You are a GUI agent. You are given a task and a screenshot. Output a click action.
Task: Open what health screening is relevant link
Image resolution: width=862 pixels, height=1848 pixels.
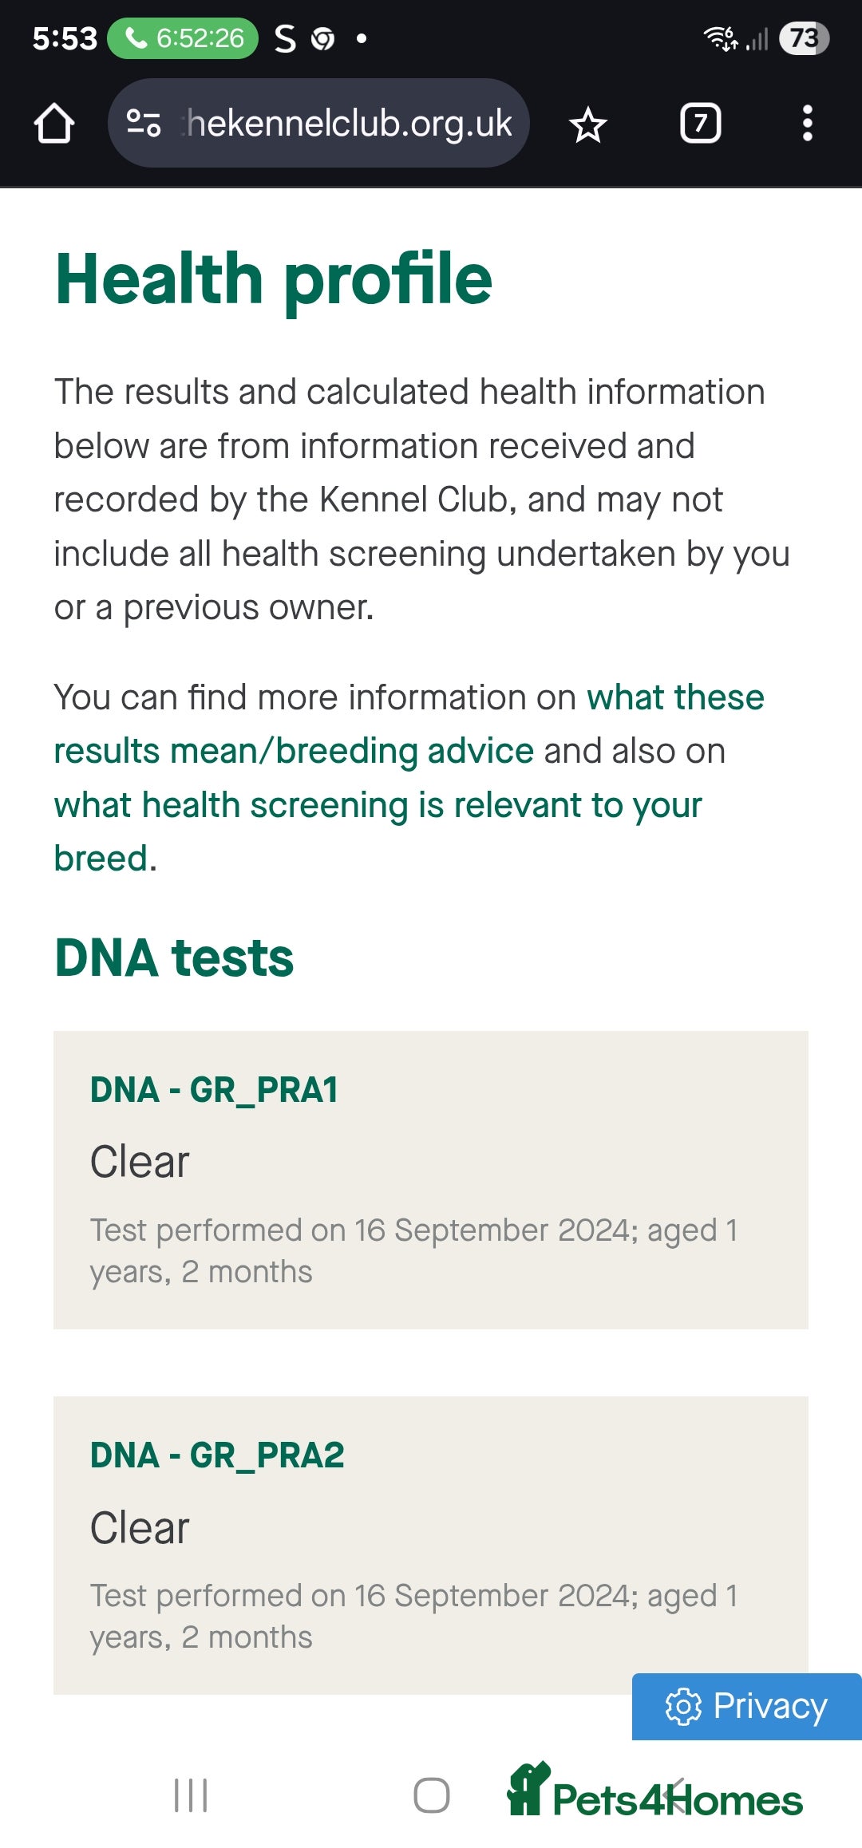click(x=378, y=831)
